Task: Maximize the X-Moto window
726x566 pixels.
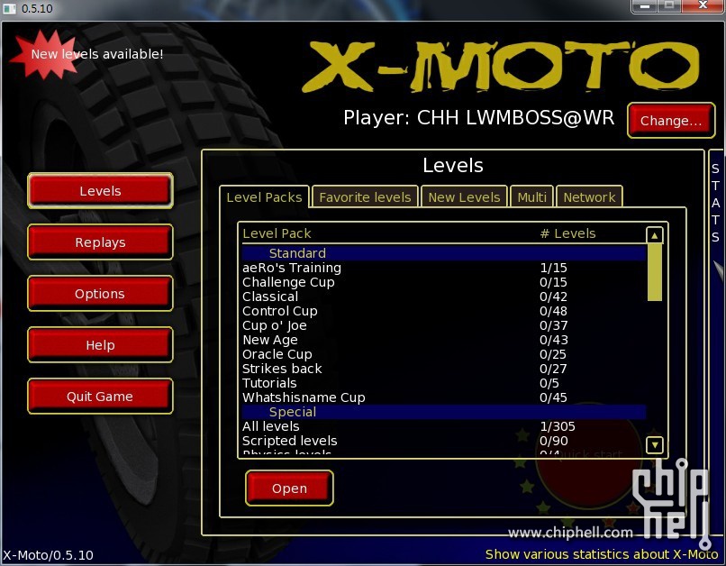Action: (x=669, y=5)
